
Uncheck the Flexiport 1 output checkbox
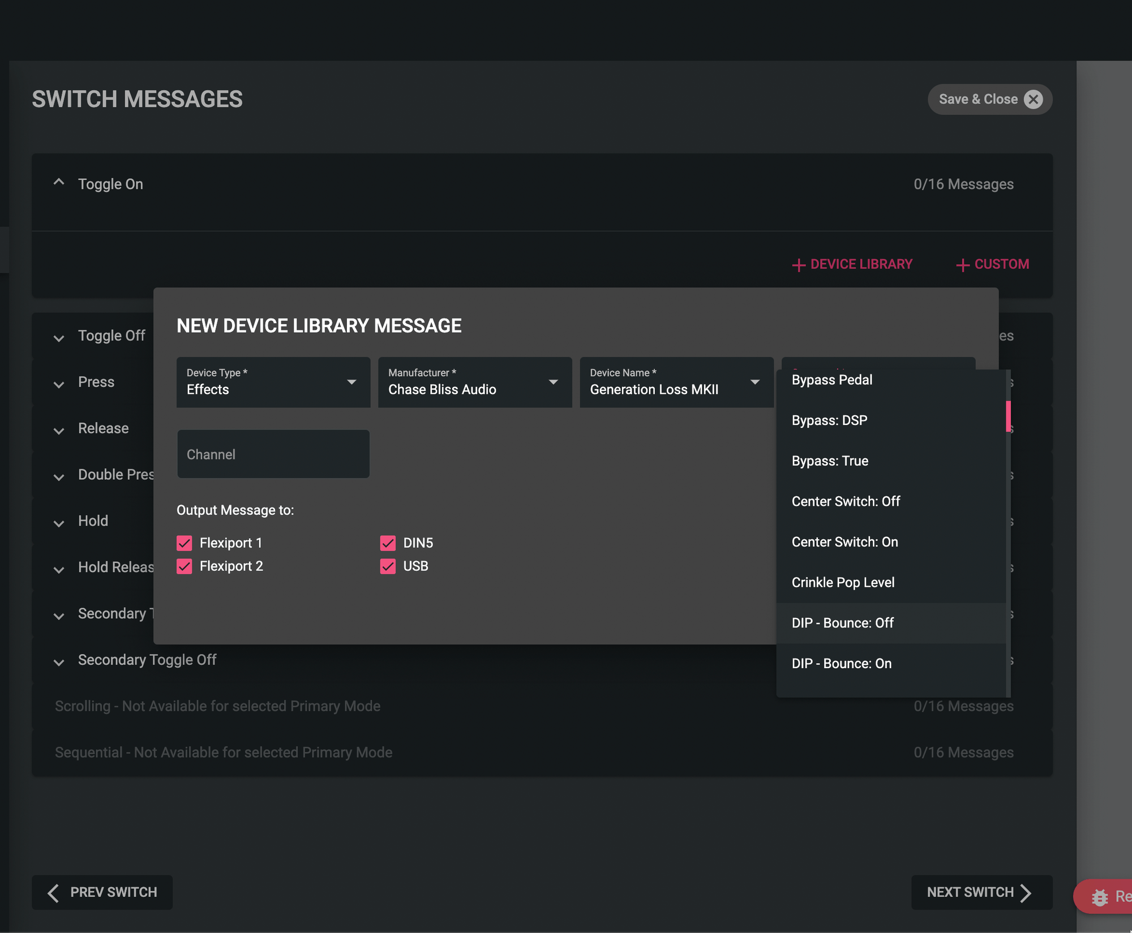(x=185, y=543)
